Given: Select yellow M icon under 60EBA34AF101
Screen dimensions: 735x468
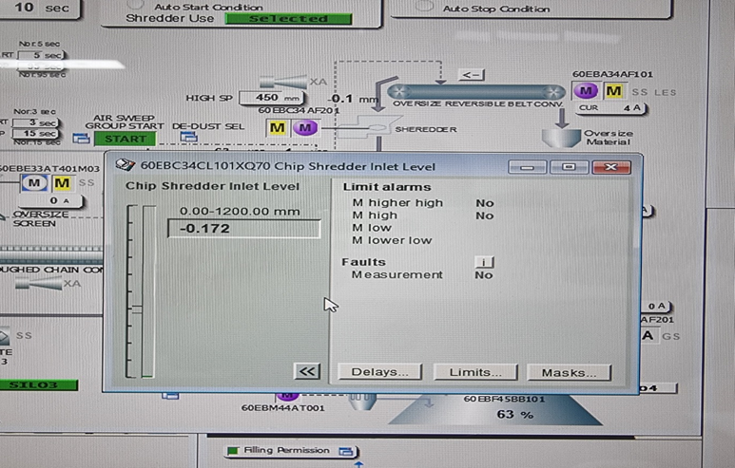Looking at the screenshot, I should pos(614,91).
